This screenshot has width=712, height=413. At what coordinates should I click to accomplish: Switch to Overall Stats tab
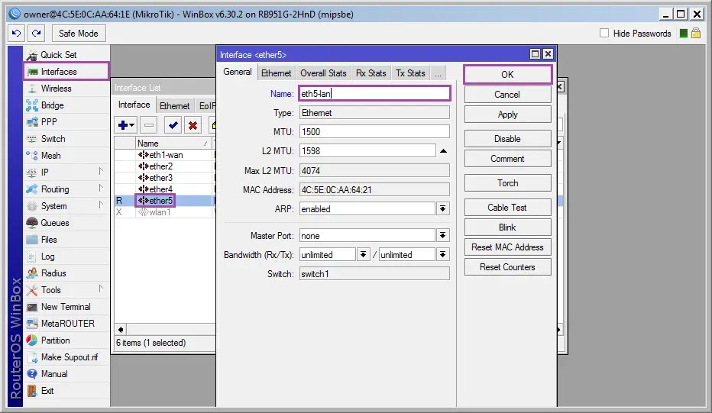click(323, 73)
